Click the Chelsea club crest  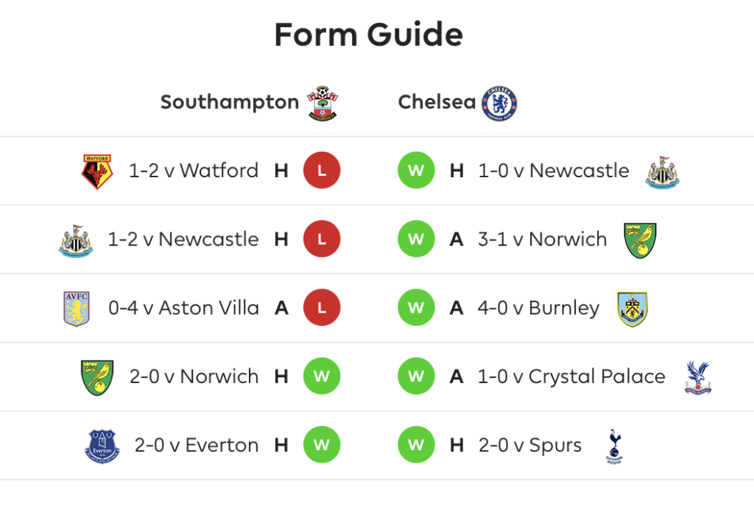click(x=500, y=103)
